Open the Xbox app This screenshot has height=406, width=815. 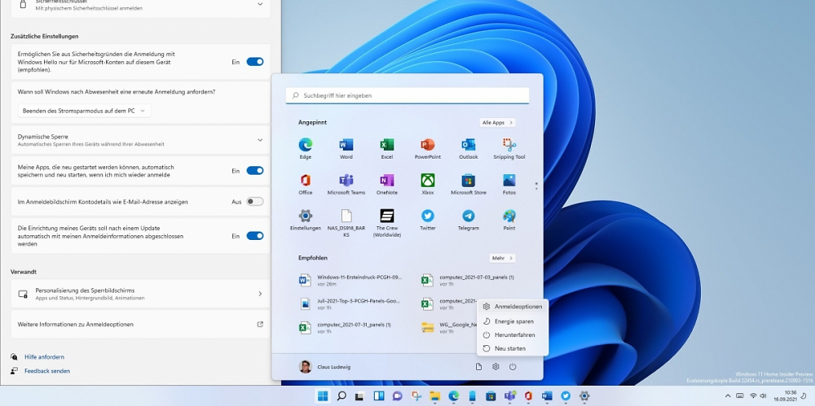click(427, 185)
